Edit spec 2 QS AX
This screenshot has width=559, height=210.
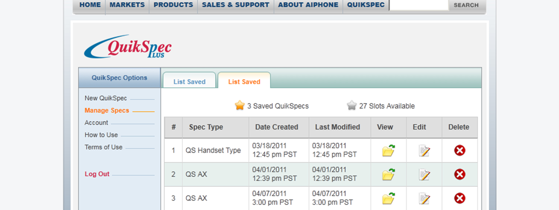[424, 174]
